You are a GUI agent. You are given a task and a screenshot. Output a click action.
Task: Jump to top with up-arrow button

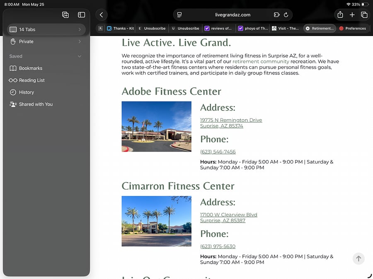click(358, 258)
